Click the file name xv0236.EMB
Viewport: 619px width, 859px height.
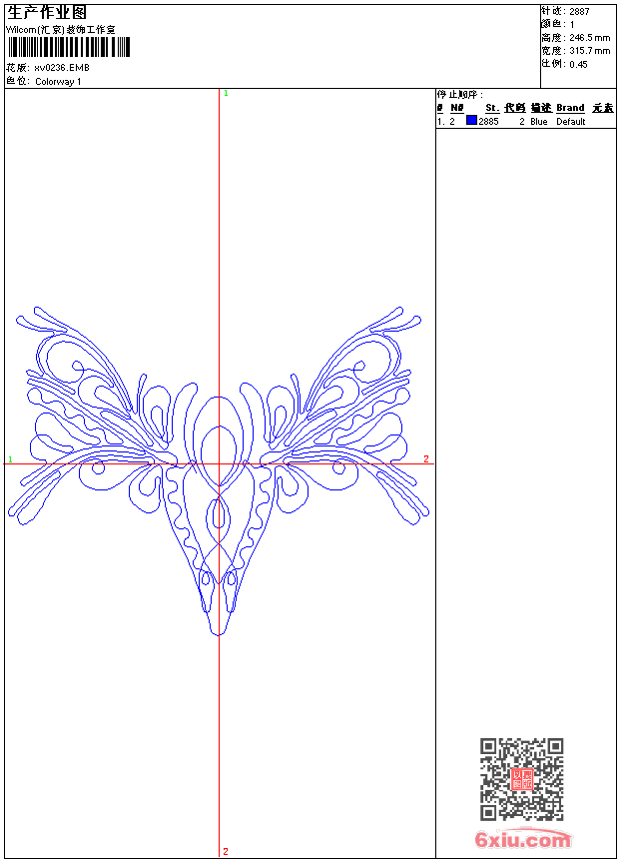(62, 68)
